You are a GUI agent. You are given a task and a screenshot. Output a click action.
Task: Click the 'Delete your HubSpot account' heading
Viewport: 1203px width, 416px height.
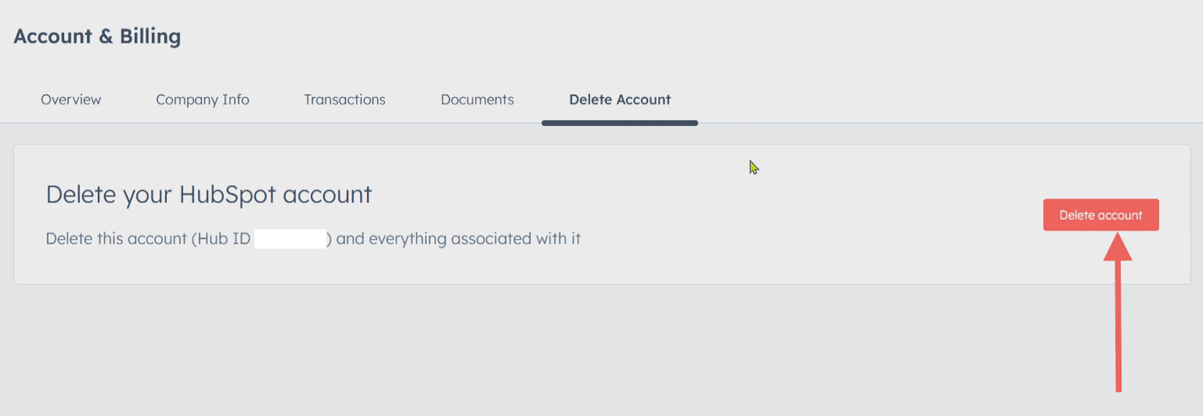point(209,195)
